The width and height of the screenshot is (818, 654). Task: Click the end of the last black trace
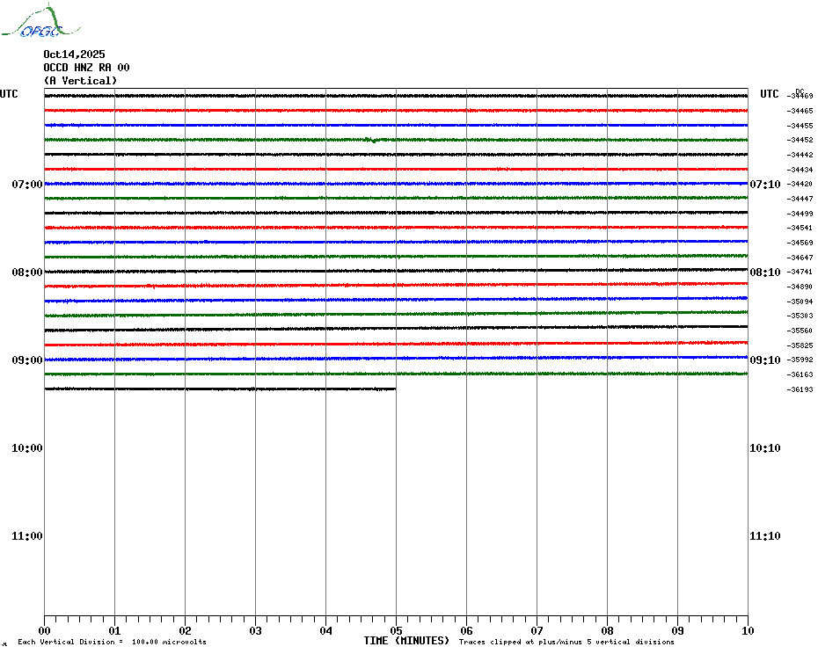pyautogui.click(x=394, y=389)
